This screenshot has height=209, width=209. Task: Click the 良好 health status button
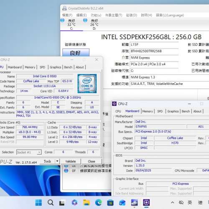pyautogui.click(x=76, y=53)
